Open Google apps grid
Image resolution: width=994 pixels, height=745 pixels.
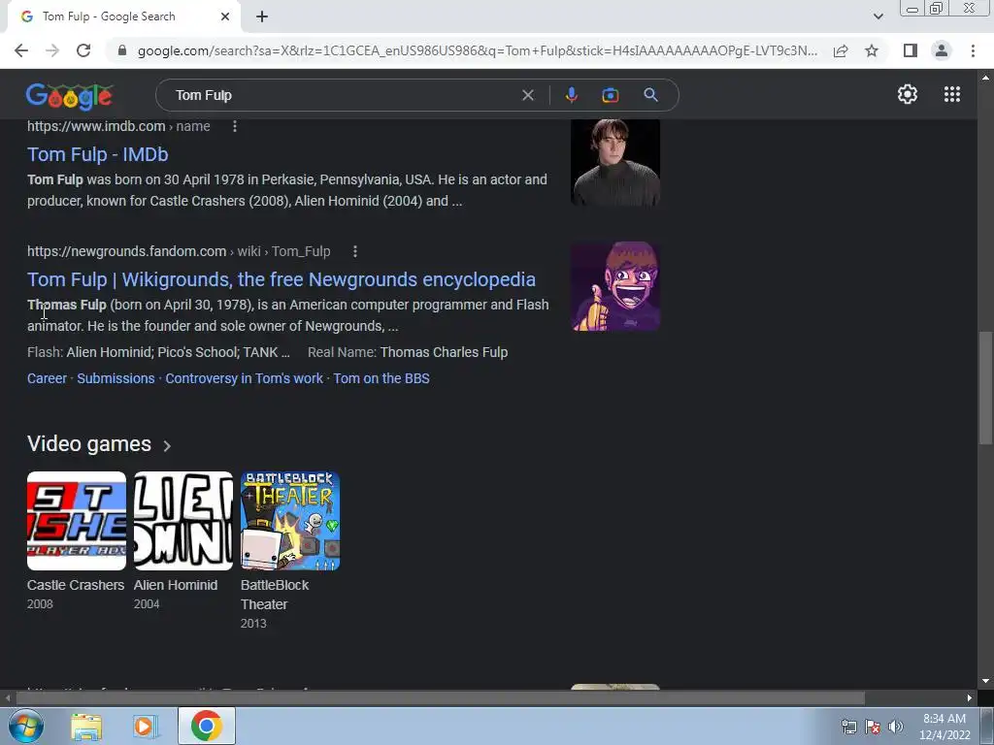coord(951,94)
